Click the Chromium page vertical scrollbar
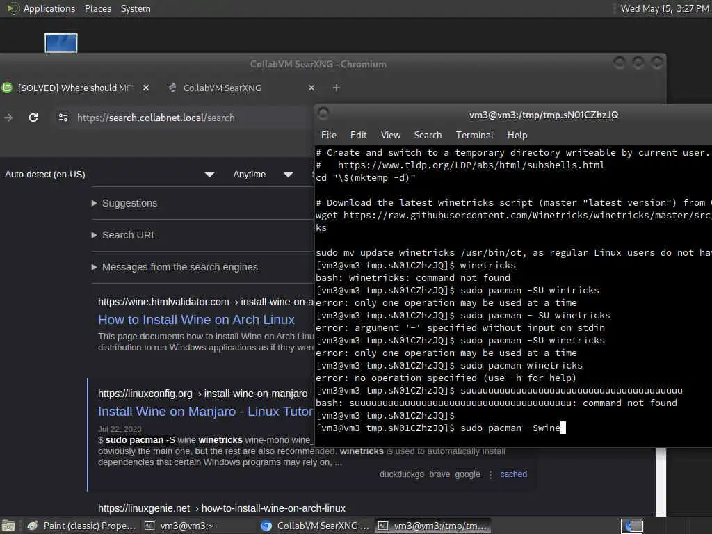712x534 pixels. (661, 481)
